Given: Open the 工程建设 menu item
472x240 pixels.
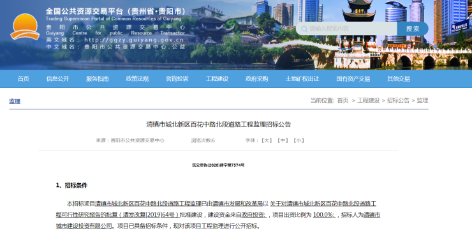Looking at the screenshot, I should (x=217, y=79).
